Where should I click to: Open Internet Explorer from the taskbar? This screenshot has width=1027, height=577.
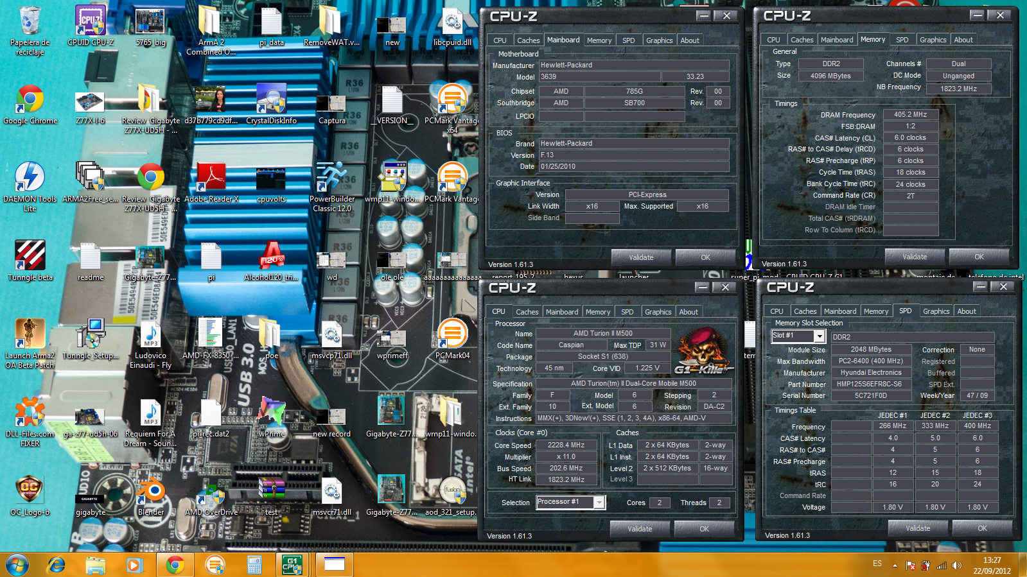click(57, 565)
